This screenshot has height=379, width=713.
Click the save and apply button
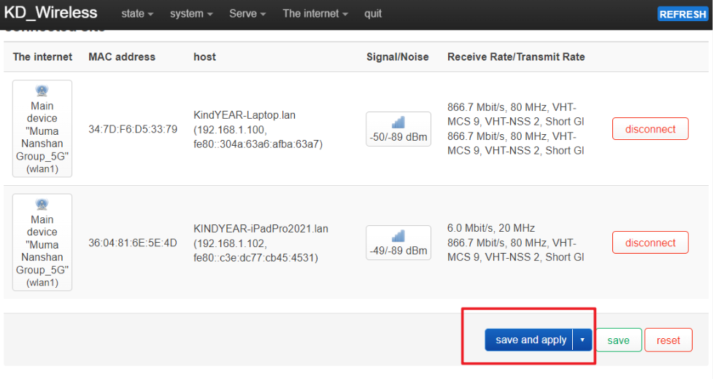531,340
